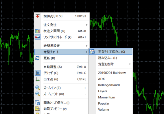
Task: Click the save-as-image icon
Action: pyautogui.click(x=38, y=103)
